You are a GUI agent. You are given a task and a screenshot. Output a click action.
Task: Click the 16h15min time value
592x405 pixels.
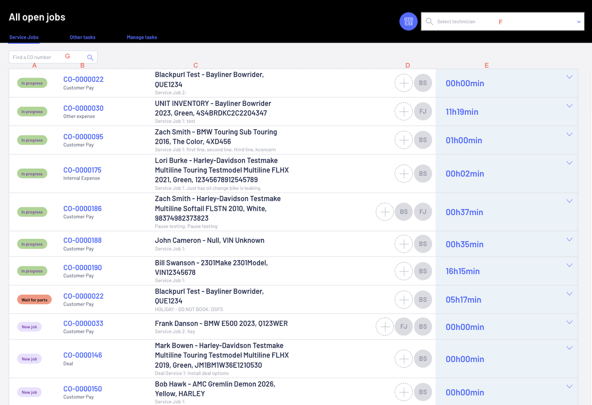point(463,272)
